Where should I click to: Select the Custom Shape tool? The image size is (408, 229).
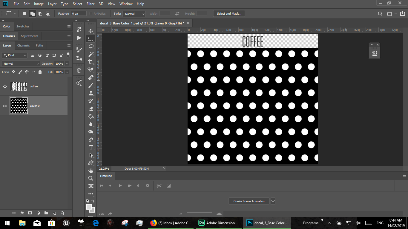click(x=91, y=163)
